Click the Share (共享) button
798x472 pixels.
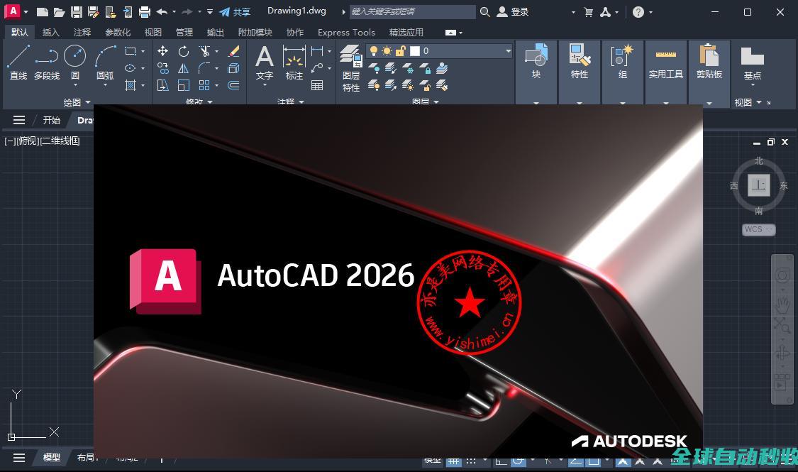click(x=235, y=12)
